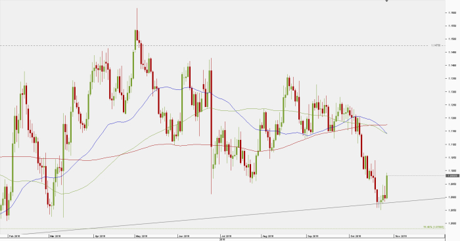Click the Nov 2016 time axis label
This screenshot has width=460, height=241.
[401, 236]
